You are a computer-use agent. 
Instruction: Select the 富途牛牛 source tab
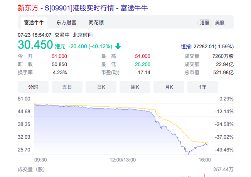(34, 23)
